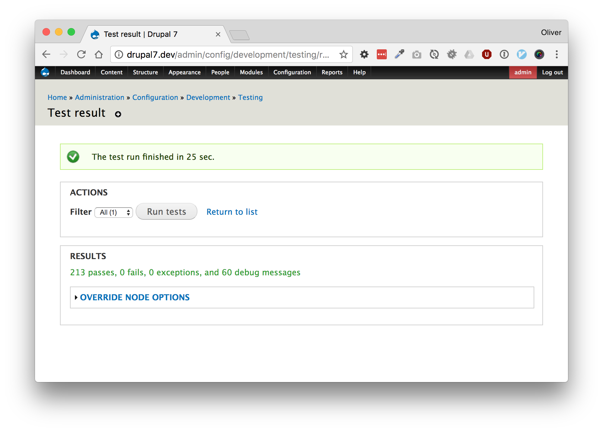The height and width of the screenshot is (432, 603).
Task: Select the Reports admin menu item
Action: pyautogui.click(x=332, y=72)
